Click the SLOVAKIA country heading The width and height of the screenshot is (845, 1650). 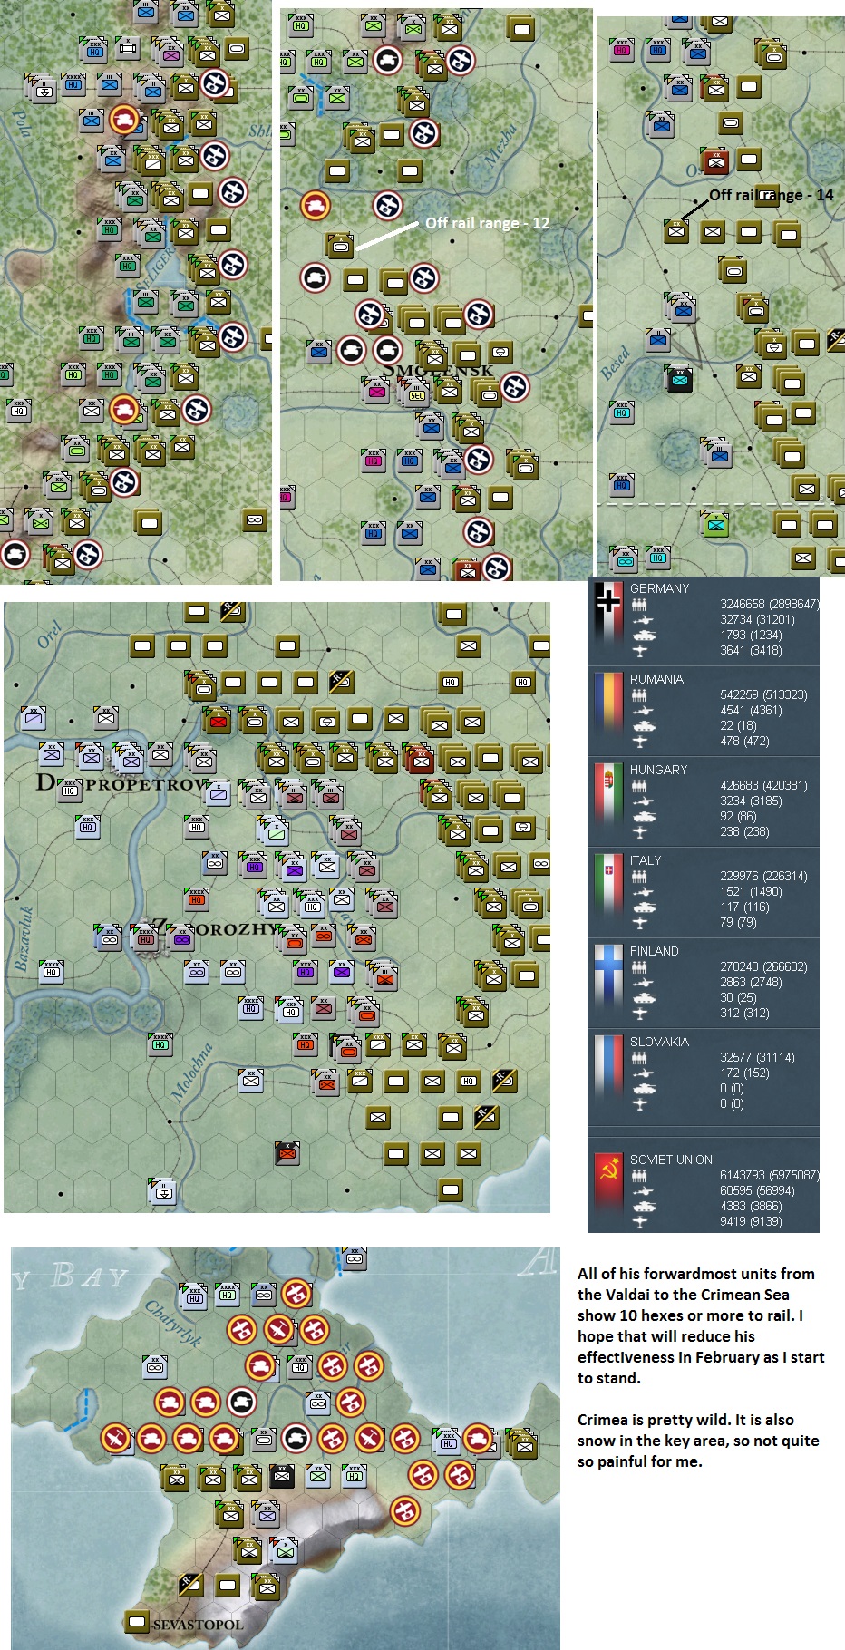point(659,1042)
